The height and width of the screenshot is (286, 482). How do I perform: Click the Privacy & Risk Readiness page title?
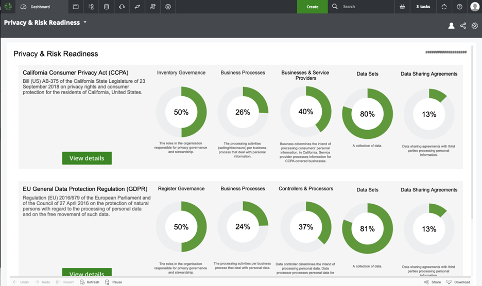pyautogui.click(x=56, y=54)
